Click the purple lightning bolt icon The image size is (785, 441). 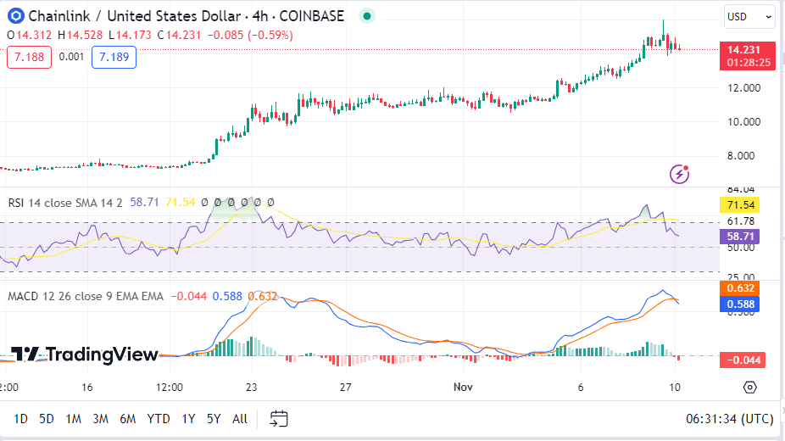pyautogui.click(x=680, y=174)
